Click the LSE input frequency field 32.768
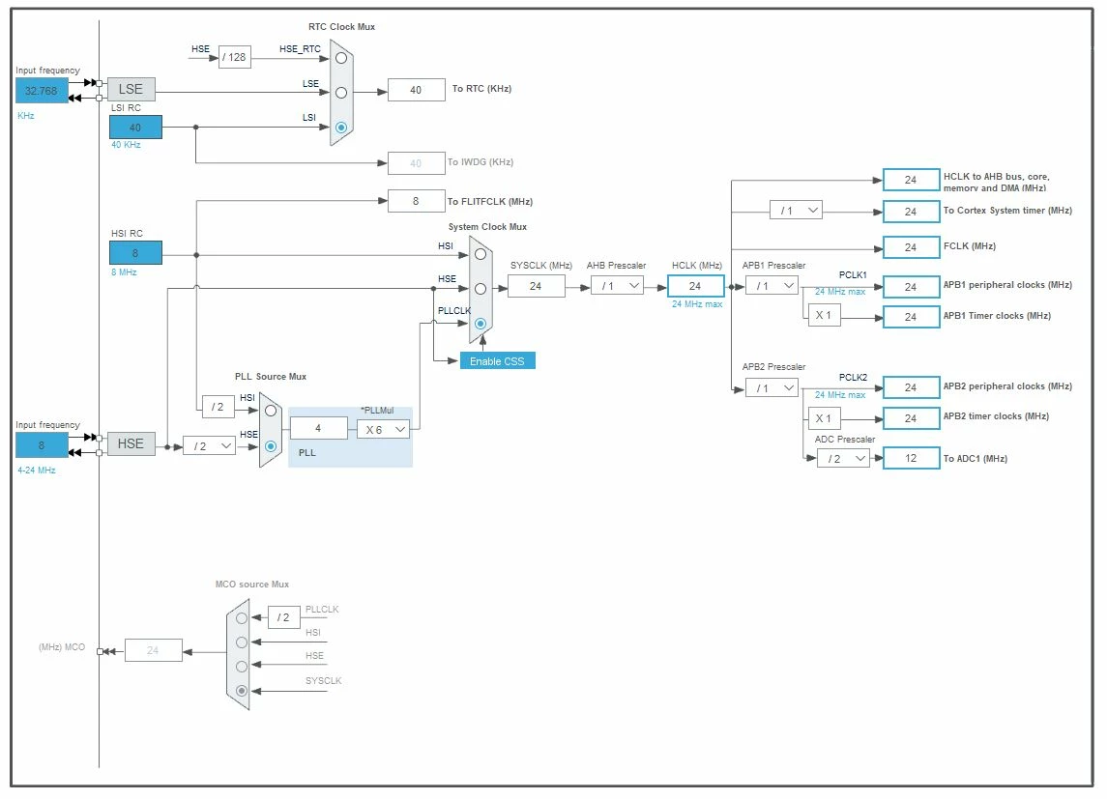The image size is (1107, 799). 42,90
